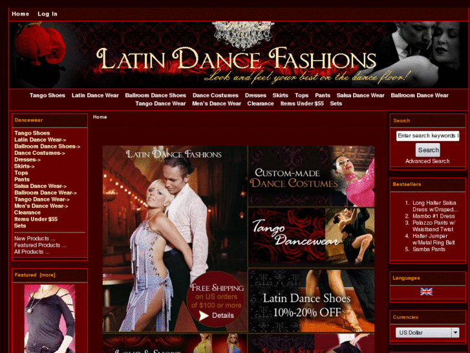Open the Log In page
The width and height of the screenshot is (470, 353).
click(x=47, y=14)
